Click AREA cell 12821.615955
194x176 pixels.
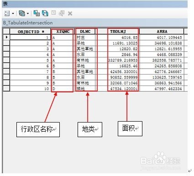162,49
